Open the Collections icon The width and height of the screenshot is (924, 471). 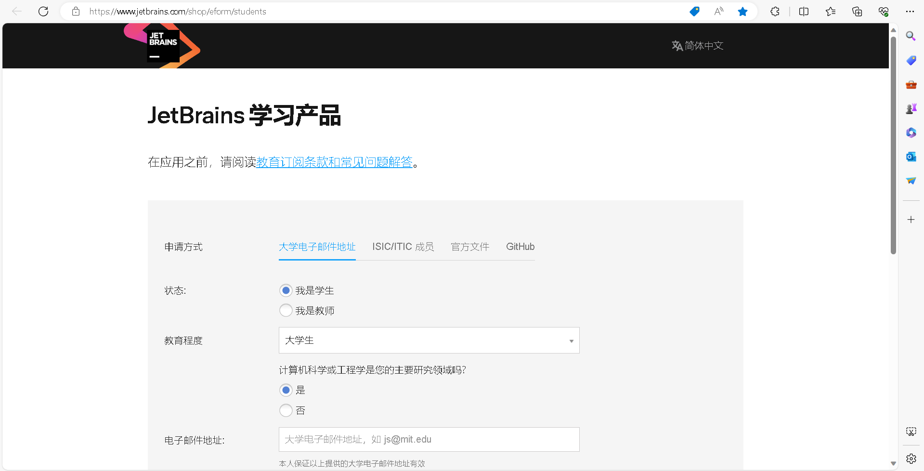tap(857, 12)
